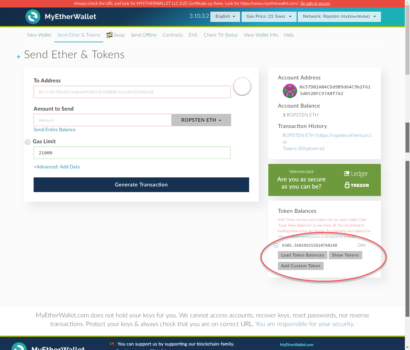
Task: Remove the DAY token with minus icon
Action: click(x=276, y=245)
